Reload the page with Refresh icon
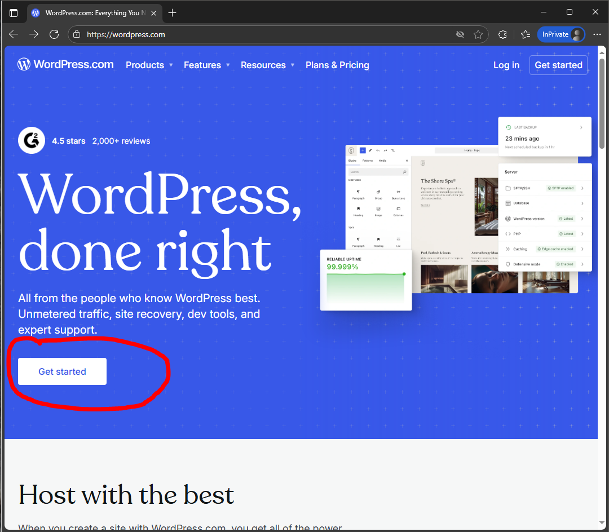Viewport: 609px width, 532px height. (54, 34)
